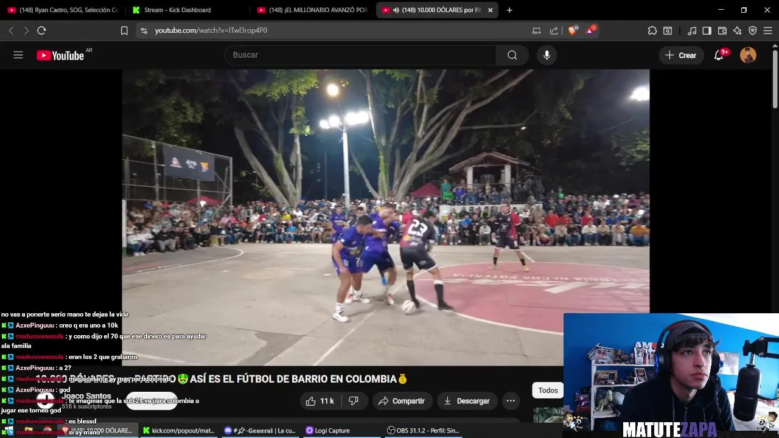Switch to the EL MILLONARIO AVANZÓ tab
The width and height of the screenshot is (779, 438).
[x=312, y=10]
